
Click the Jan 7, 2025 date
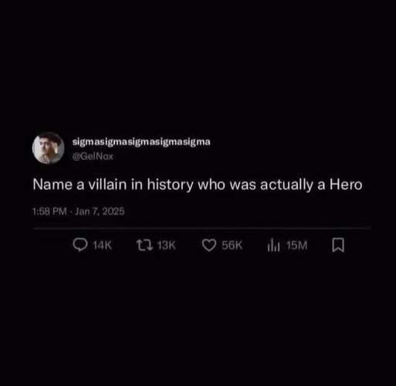tap(100, 212)
